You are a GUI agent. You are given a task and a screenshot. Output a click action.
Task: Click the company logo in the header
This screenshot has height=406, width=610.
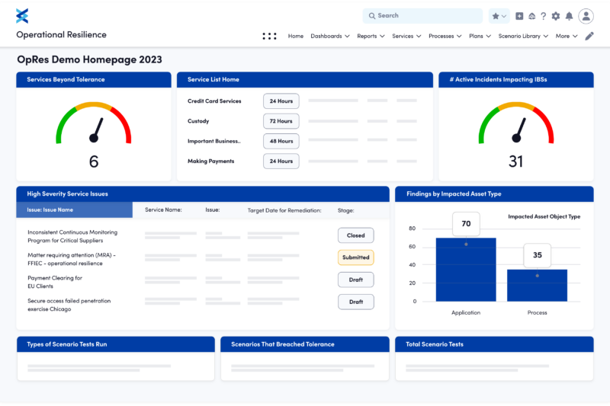[x=22, y=15]
